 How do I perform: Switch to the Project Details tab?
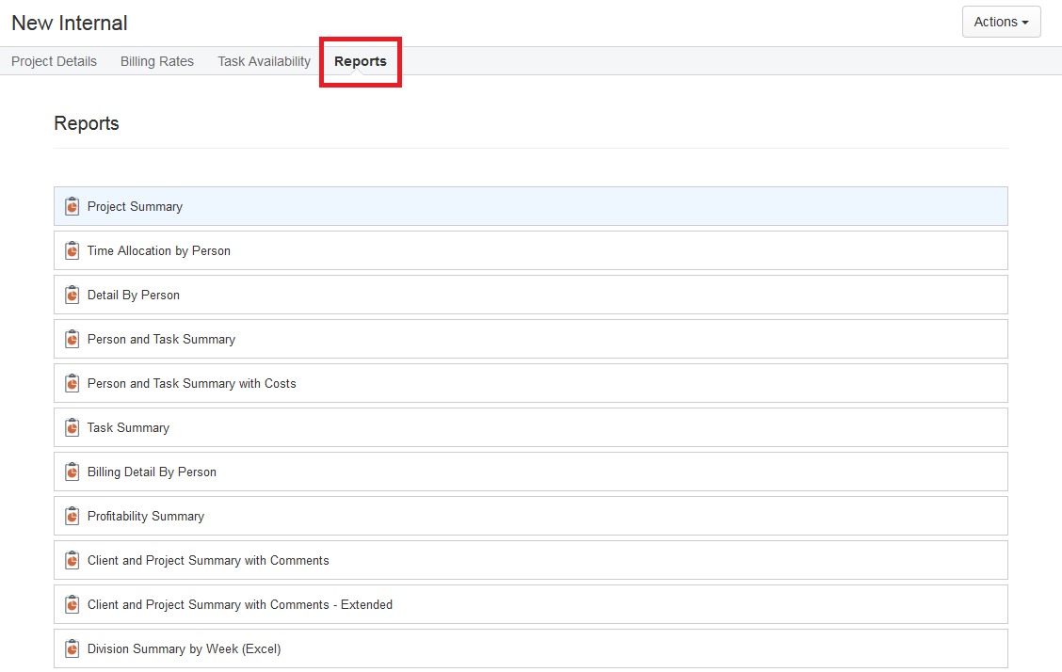tap(54, 60)
